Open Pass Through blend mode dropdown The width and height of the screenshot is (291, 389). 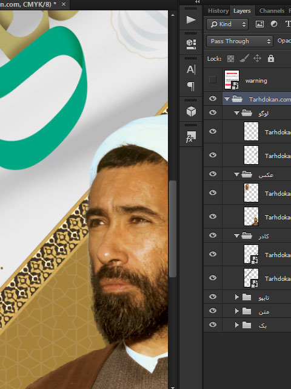[239, 41]
